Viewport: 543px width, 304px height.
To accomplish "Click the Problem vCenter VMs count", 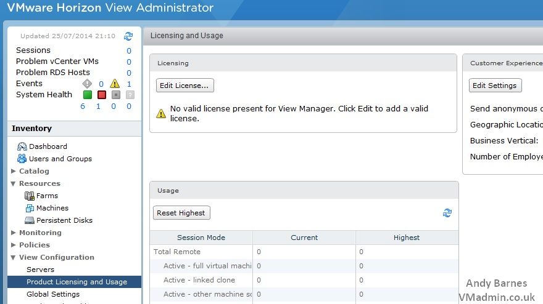I will pyautogui.click(x=129, y=62).
